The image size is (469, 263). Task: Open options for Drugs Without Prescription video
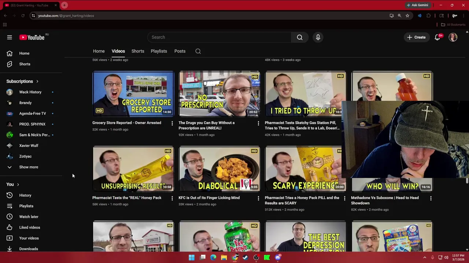[258, 123]
